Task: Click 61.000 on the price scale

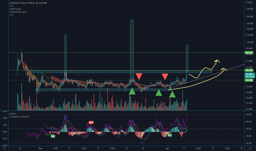Action: pyautogui.click(x=249, y=68)
